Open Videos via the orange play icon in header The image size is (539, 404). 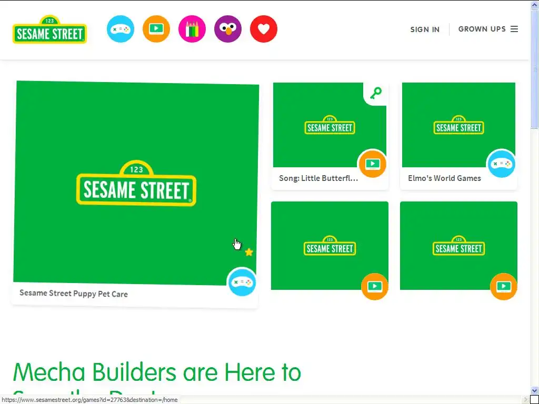coord(156,29)
